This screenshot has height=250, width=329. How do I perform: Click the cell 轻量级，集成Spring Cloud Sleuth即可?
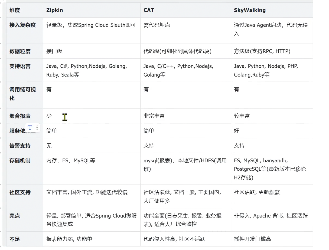pyautogui.click(x=92, y=31)
